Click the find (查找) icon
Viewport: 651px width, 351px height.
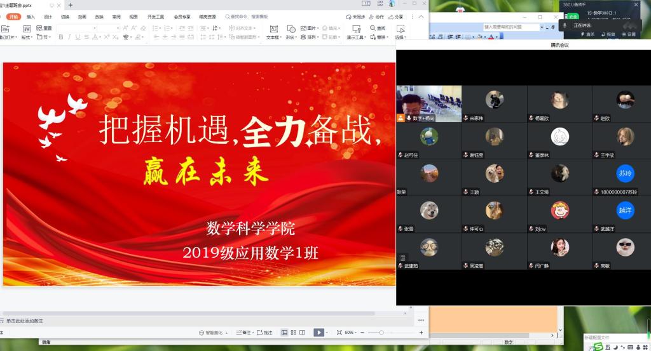pyautogui.click(x=372, y=28)
